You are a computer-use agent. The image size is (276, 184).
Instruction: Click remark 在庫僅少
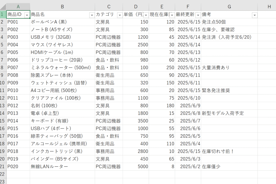pos(229,166)
